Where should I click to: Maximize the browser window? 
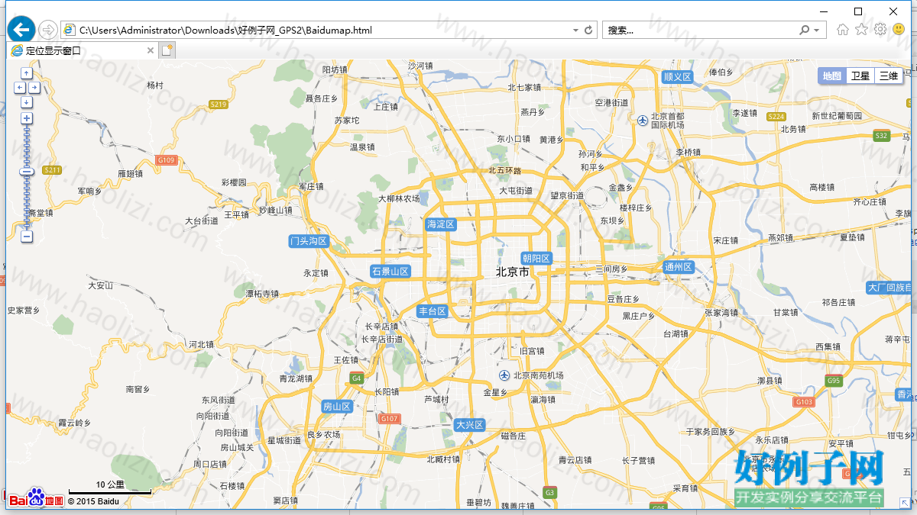tap(858, 11)
